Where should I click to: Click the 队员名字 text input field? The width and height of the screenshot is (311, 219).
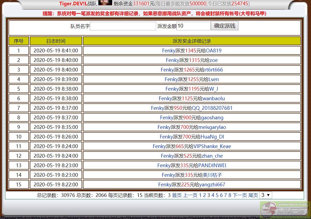[x=123, y=26]
